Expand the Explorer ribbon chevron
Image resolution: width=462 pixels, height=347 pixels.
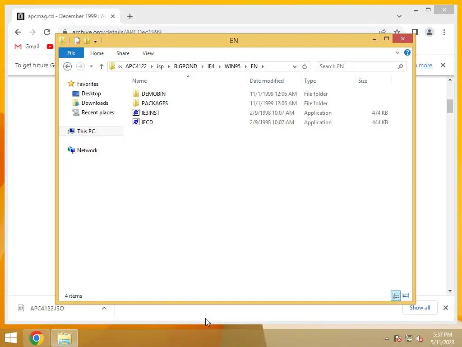(x=397, y=52)
